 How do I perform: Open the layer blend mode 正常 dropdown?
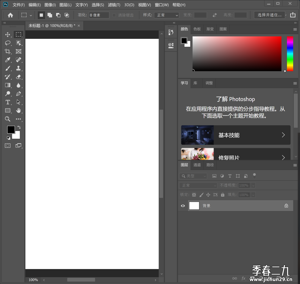point(198,185)
